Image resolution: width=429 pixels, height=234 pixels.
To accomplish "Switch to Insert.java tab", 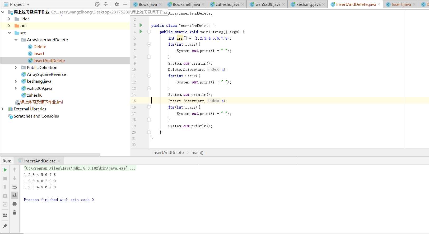I will [x=401, y=4].
